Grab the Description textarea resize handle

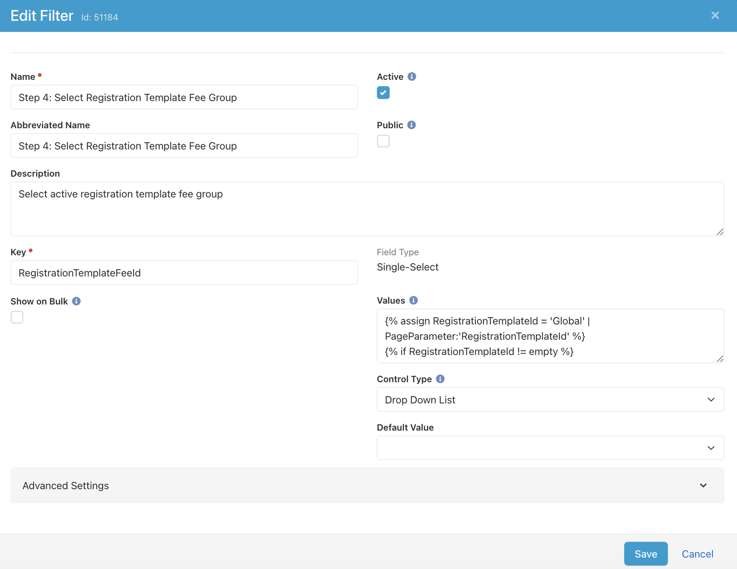pos(720,232)
